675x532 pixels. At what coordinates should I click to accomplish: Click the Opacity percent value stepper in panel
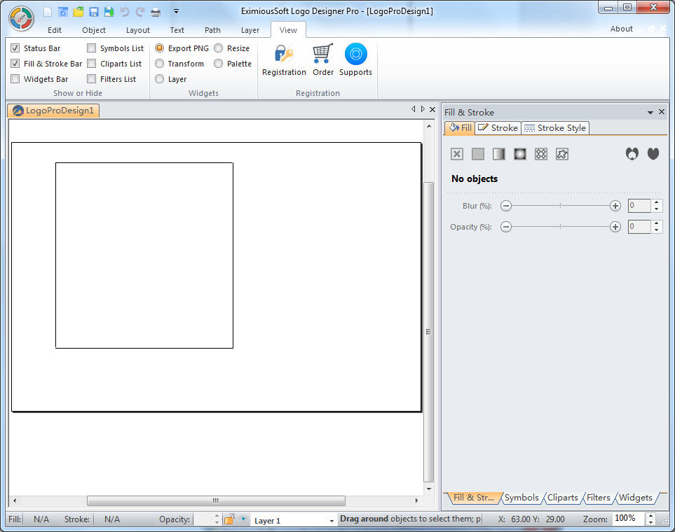click(657, 227)
